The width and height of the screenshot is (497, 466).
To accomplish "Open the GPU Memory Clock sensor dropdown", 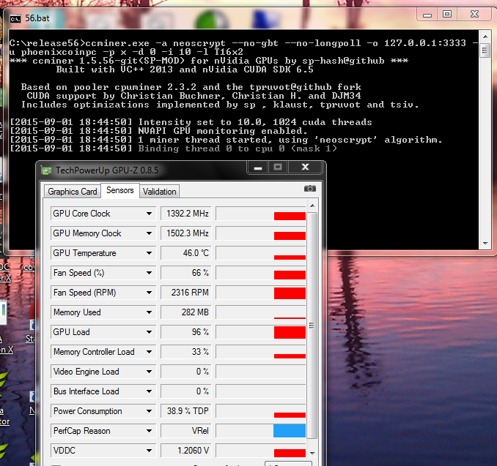I will (149, 233).
